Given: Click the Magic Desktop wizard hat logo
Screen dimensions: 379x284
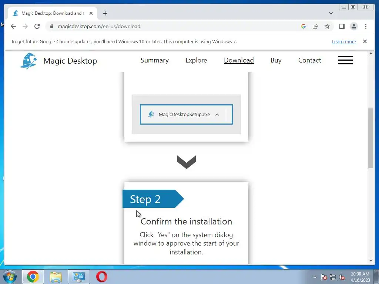Looking at the screenshot, I should (x=28, y=61).
